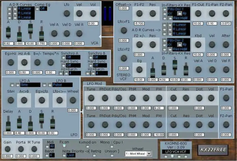Change LFO A waveform selector showing Sine
This screenshot has width=237, height=161.
pyautogui.click(x=30, y=85)
